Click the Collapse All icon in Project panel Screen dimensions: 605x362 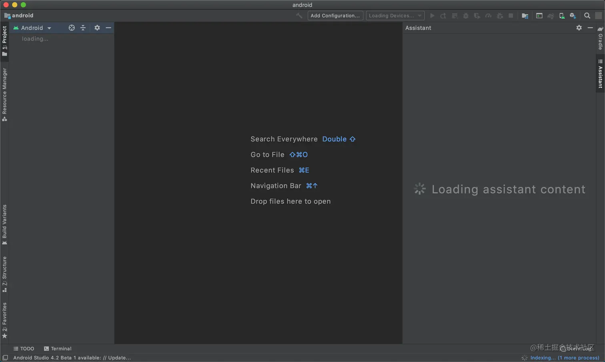[83, 28]
